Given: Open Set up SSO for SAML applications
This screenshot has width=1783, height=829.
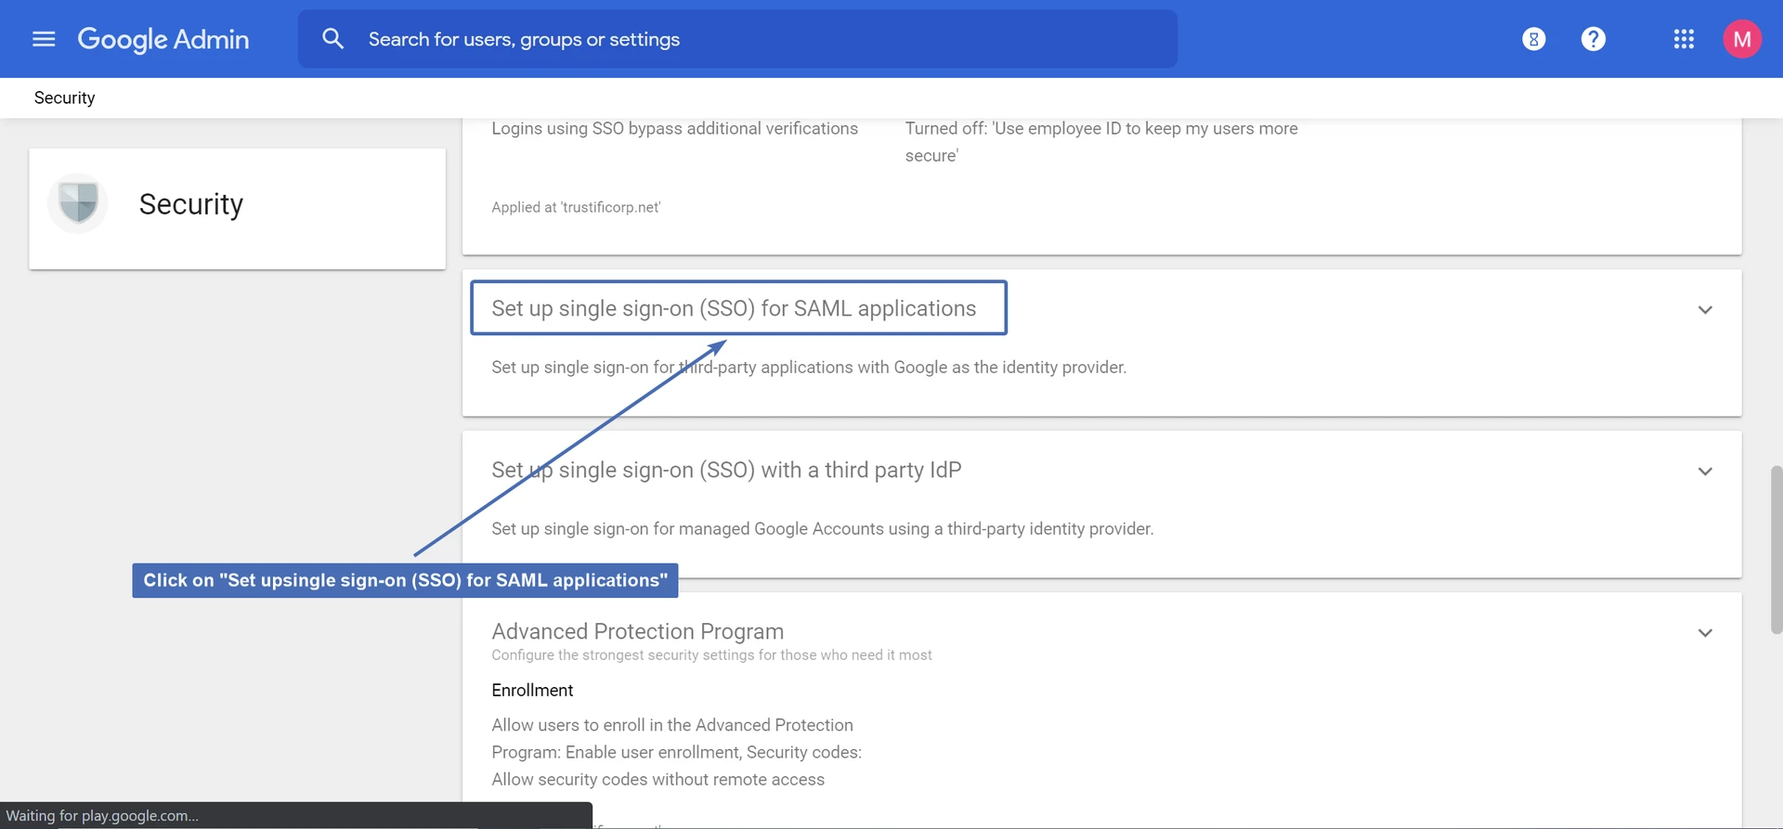Looking at the screenshot, I should coord(734,308).
